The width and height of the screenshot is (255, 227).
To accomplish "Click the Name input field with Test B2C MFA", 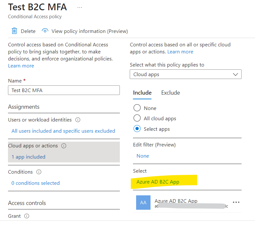I will point(64,90).
